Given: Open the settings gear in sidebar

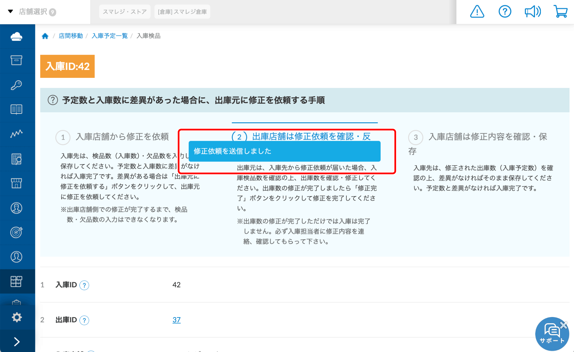Looking at the screenshot, I should tap(17, 317).
